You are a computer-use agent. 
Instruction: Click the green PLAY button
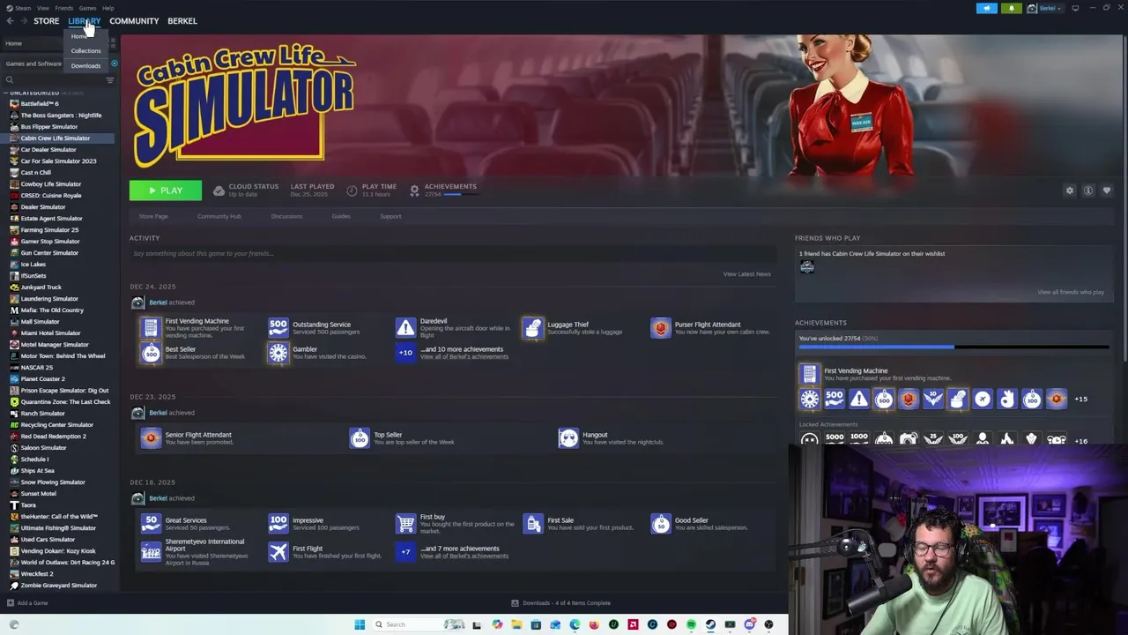point(166,190)
